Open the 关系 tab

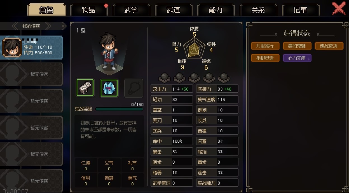click(258, 10)
